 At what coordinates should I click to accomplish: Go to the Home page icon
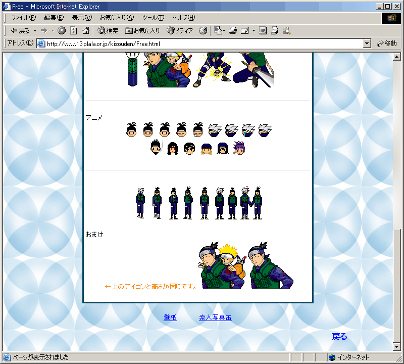pos(86,31)
